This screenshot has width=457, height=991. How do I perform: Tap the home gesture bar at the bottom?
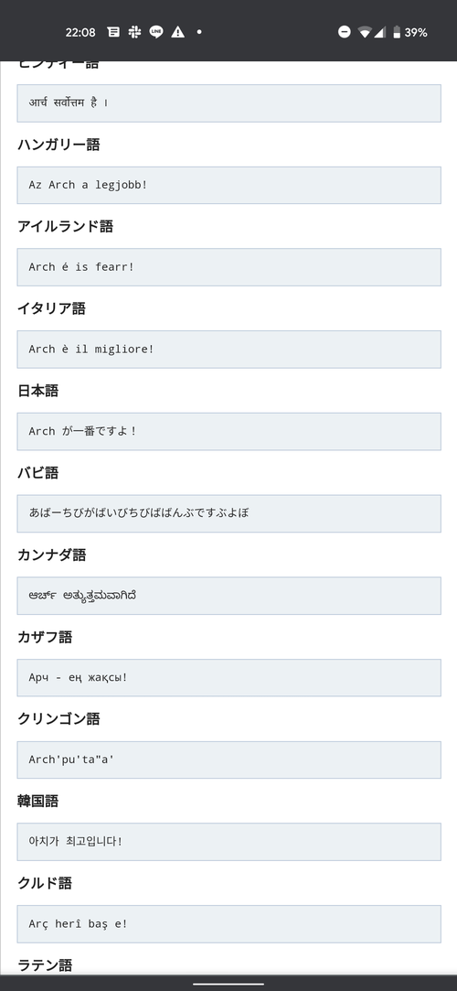[228, 984]
